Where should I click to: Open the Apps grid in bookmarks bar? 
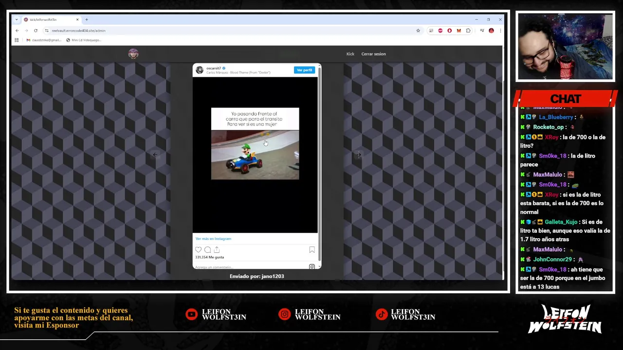coord(17,40)
